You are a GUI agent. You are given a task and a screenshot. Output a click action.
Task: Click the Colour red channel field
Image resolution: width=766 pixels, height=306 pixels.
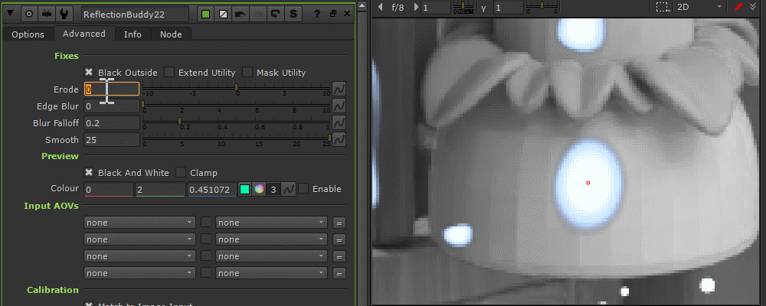click(x=109, y=190)
